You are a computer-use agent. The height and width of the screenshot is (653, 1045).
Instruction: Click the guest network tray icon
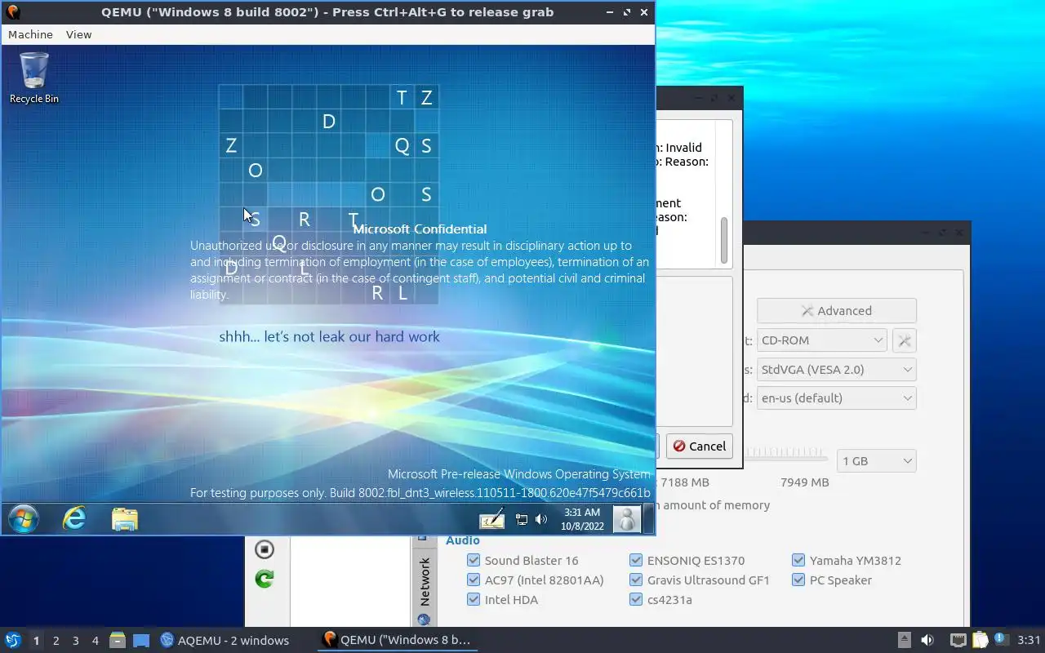(521, 519)
